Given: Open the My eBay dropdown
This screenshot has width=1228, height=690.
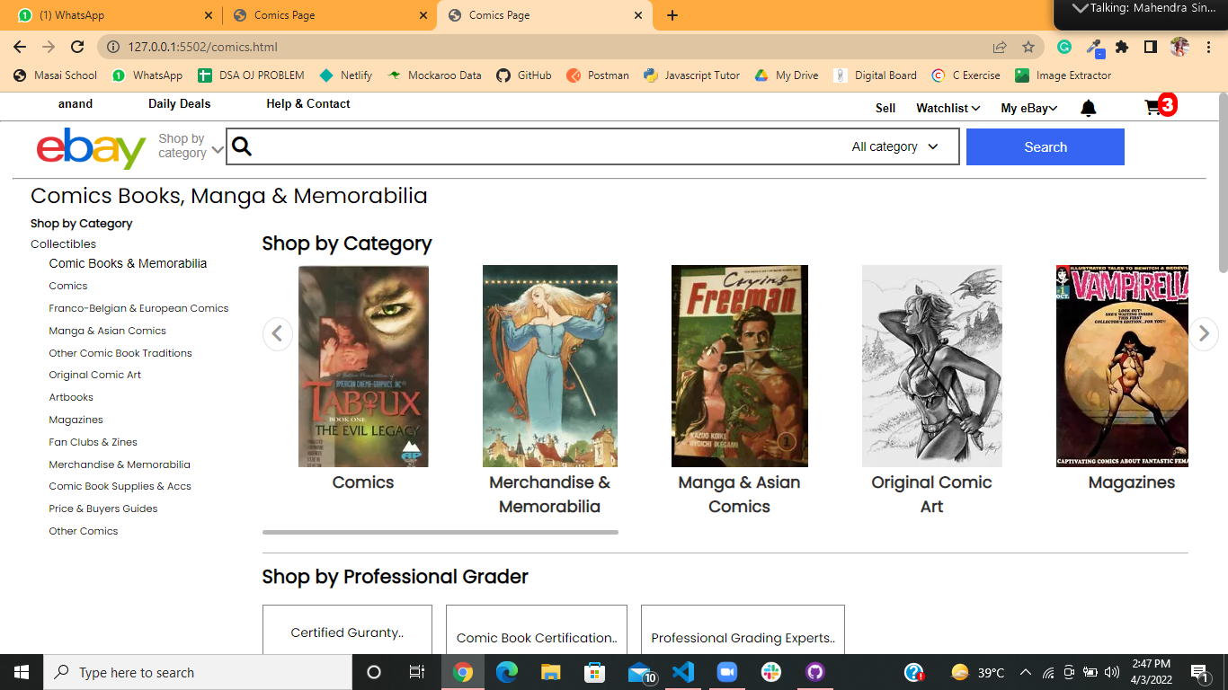Looking at the screenshot, I should tap(1028, 108).
